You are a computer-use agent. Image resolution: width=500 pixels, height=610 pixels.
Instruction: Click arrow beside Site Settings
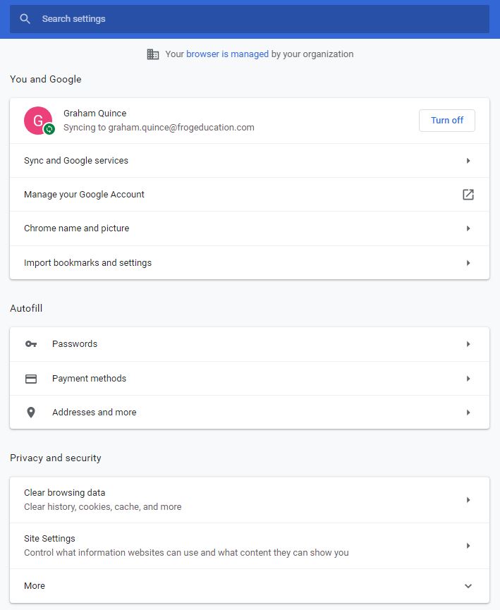pos(468,546)
